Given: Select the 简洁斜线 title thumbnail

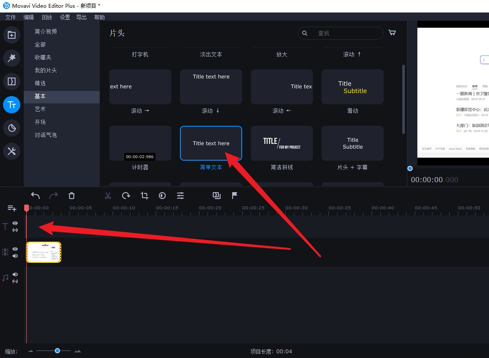Looking at the screenshot, I should (281, 143).
